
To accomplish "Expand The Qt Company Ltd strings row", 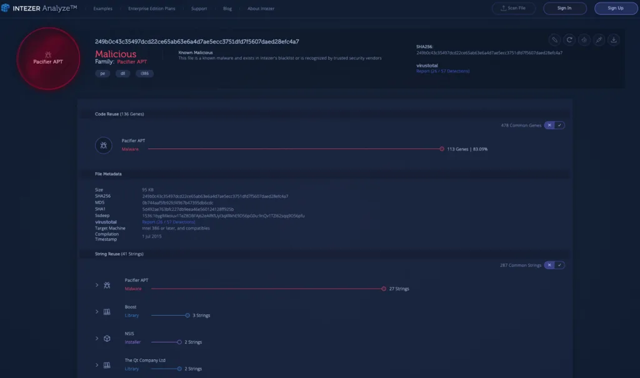I will click(97, 366).
